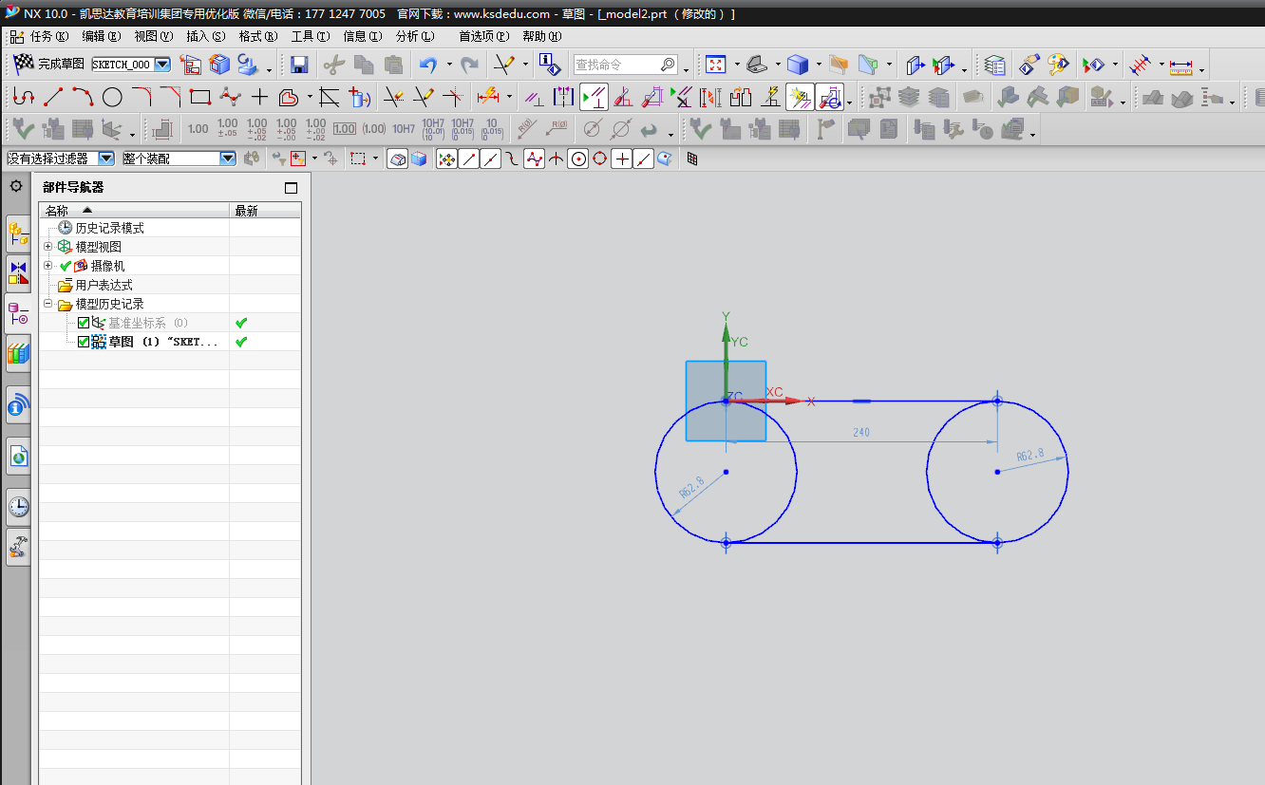Toggle the 基准坐标系 checkbox
Screen dimensions: 1265x785
(84, 323)
